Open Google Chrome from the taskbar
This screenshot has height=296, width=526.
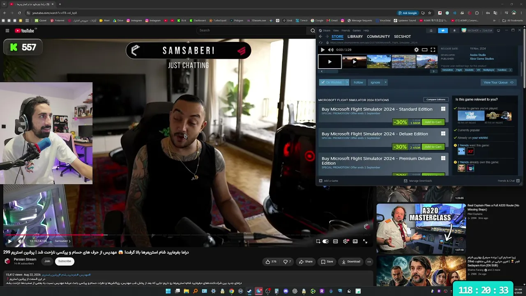[x=231, y=291]
